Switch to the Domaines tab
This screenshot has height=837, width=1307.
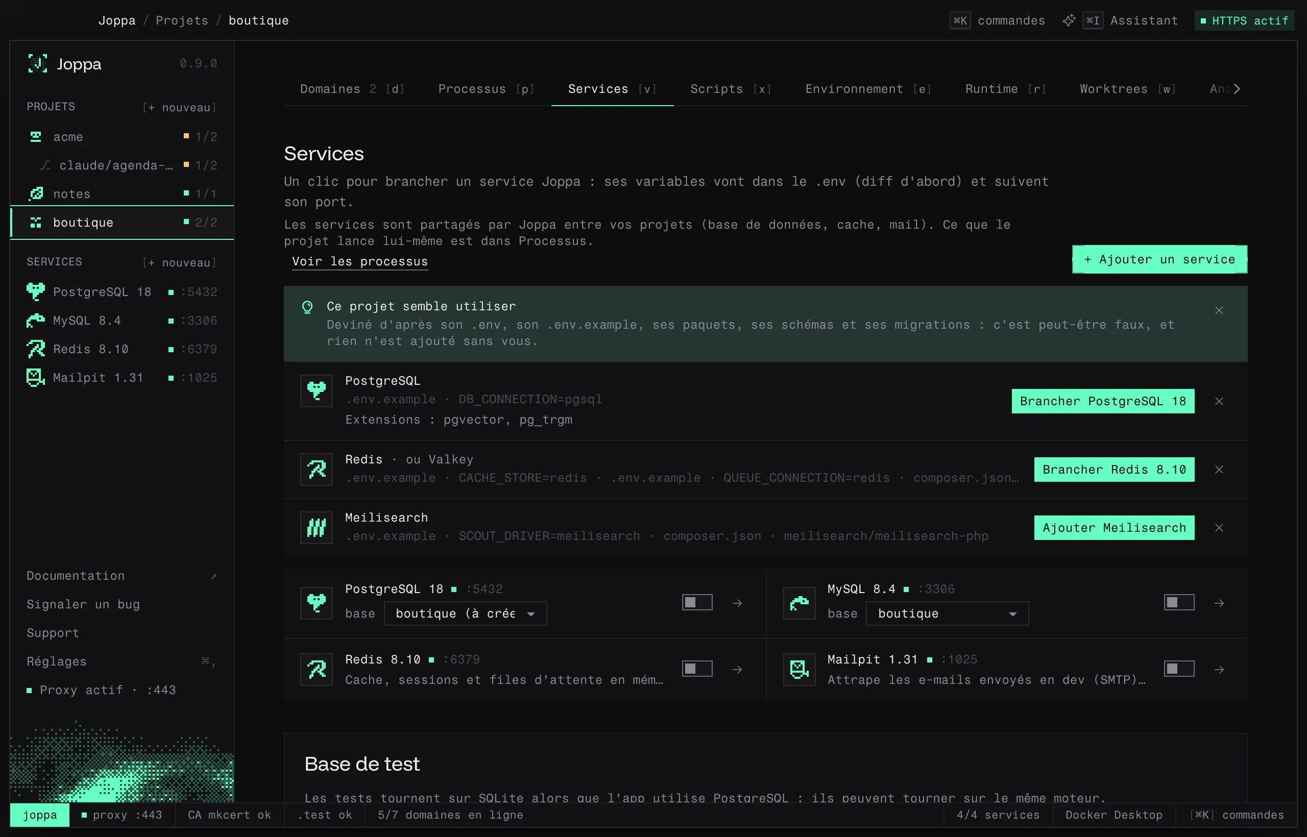[352, 89]
